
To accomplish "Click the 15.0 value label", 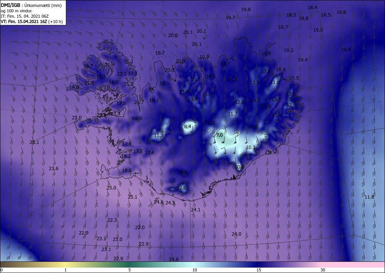I will (x=253, y=126).
